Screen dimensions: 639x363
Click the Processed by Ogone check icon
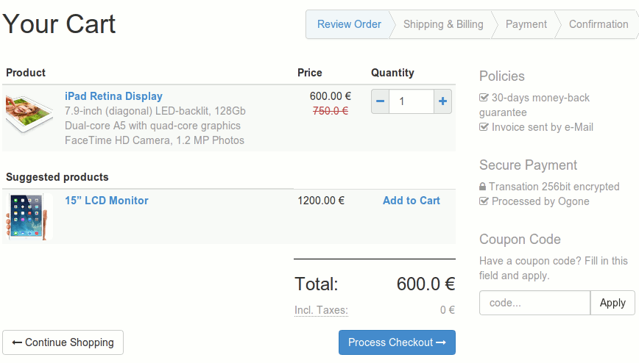484,201
